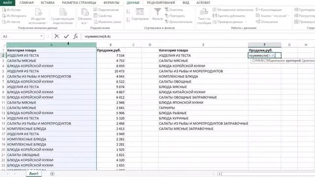Image resolution: width=315 pixels, height=177 pixels.
Task: Open the Сортировка dialog
Action: pos(140,14)
